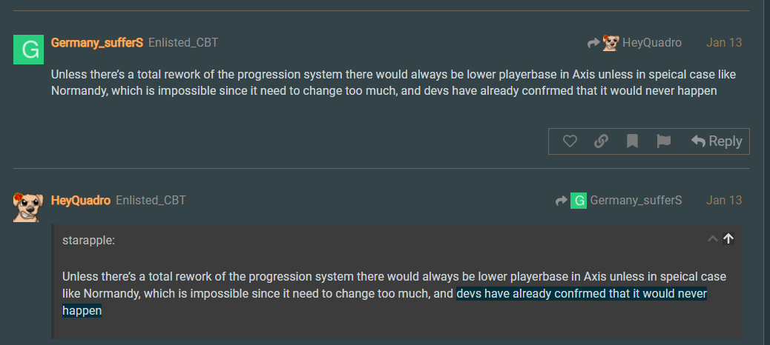This screenshot has width=770, height=345.
Task: Jump to the quoted post via the up arrow
Action: pos(728,238)
